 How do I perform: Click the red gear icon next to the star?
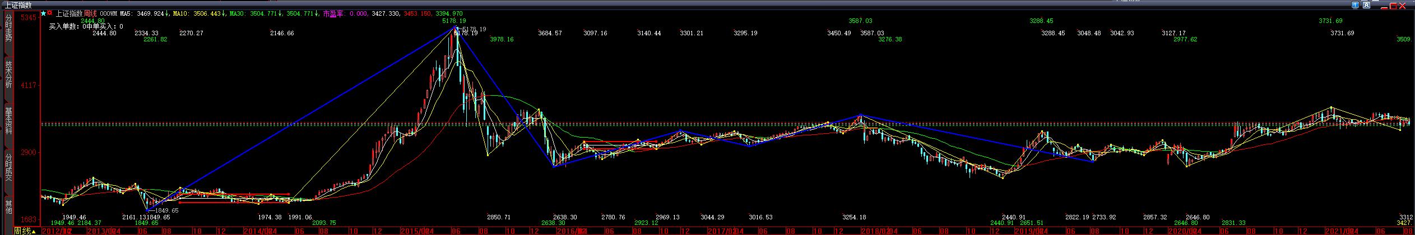click(50, 13)
